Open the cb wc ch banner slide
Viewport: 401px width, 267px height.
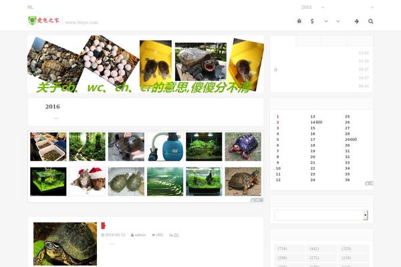tap(146, 64)
